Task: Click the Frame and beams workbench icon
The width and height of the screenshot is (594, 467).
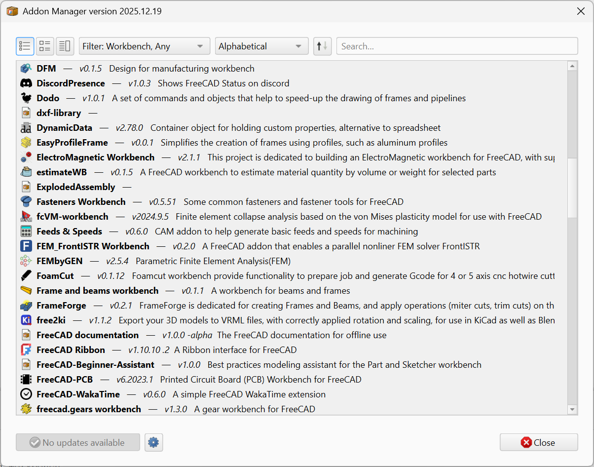Action: (x=26, y=291)
